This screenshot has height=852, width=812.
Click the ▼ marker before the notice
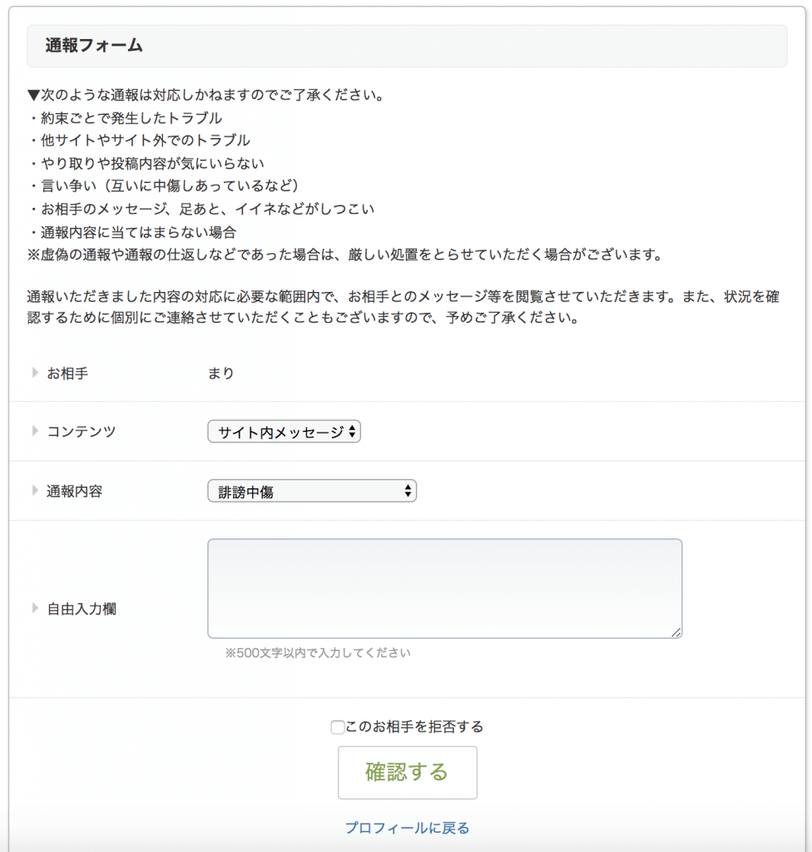[34, 95]
